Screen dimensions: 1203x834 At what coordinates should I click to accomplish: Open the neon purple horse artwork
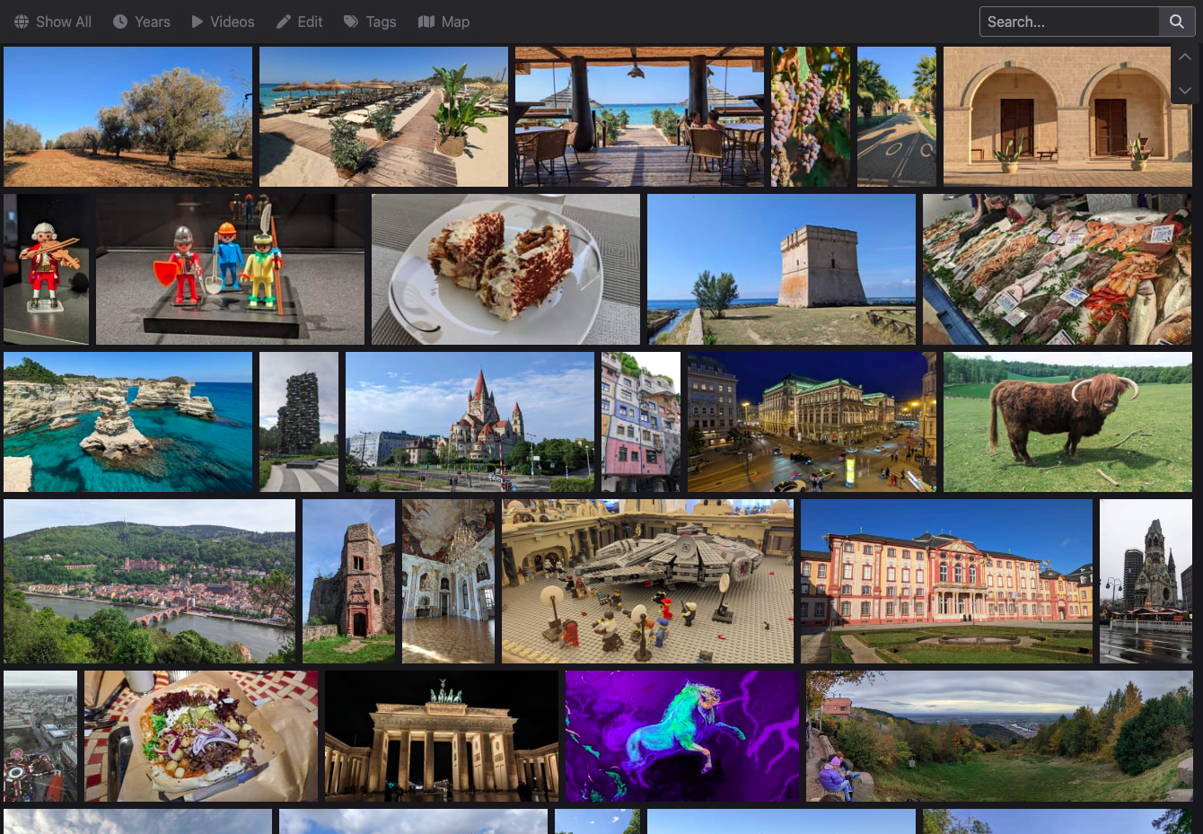point(681,736)
